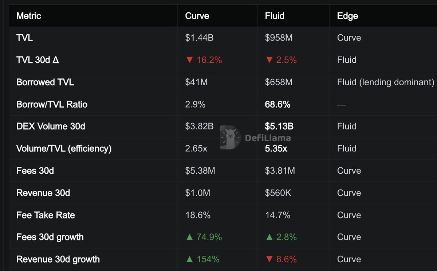Click the bold '$5.13B' volume value

pos(279,127)
